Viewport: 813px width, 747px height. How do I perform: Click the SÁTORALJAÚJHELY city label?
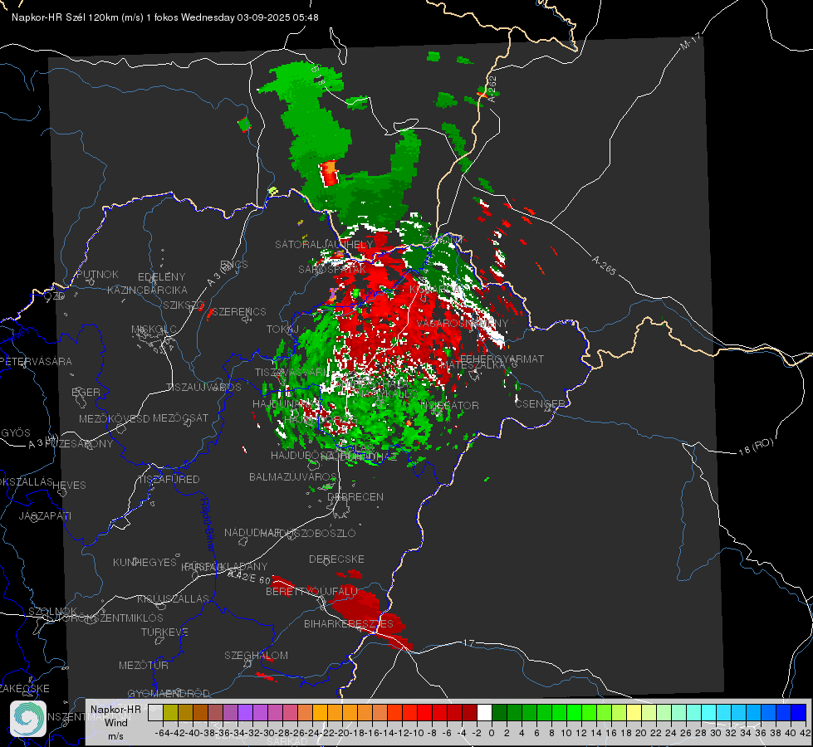[x=324, y=244]
